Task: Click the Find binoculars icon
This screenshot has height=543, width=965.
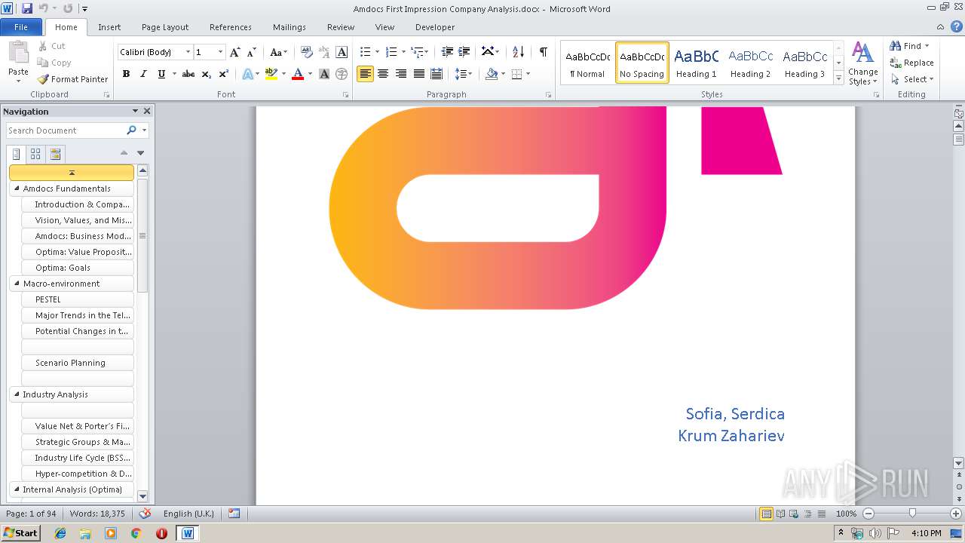Action: (896, 46)
